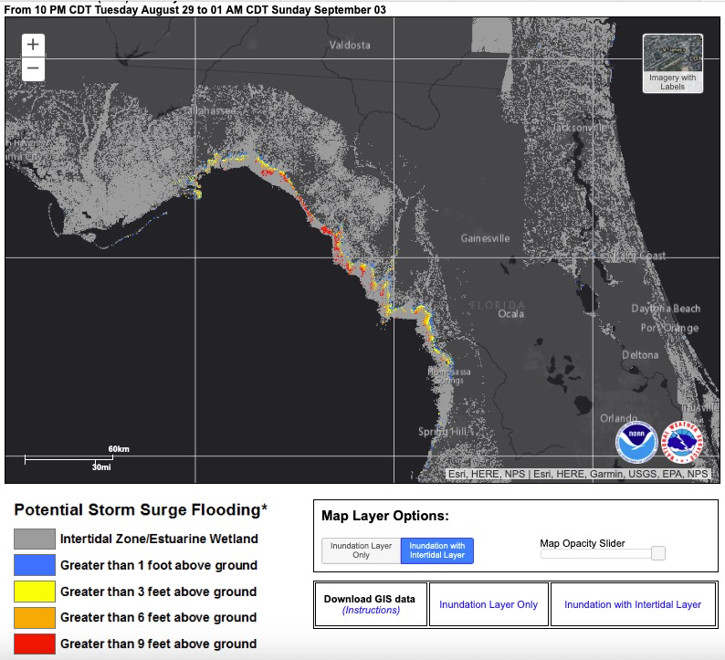The image size is (725, 660).
Task: Click the Gainesville label on the map
Action: pos(485,238)
